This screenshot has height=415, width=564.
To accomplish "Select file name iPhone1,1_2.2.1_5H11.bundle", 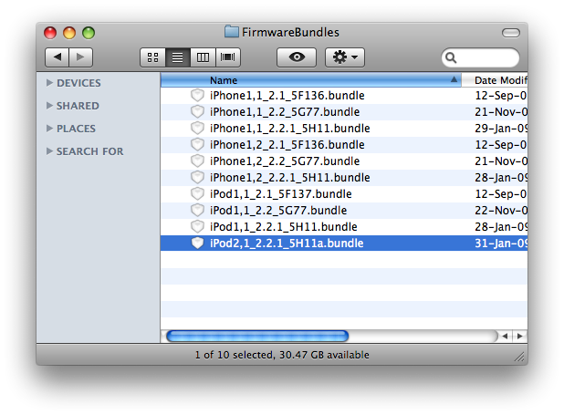I will point(290,129).
